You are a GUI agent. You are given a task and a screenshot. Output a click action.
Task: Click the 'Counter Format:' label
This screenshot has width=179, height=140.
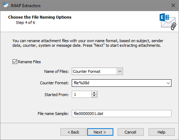point(54,83)
